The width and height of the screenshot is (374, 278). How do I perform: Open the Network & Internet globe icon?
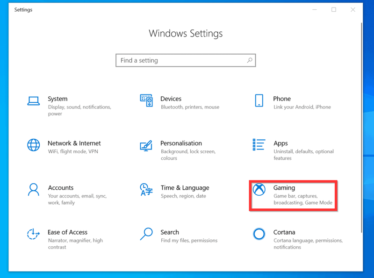(x=33, y=145)
